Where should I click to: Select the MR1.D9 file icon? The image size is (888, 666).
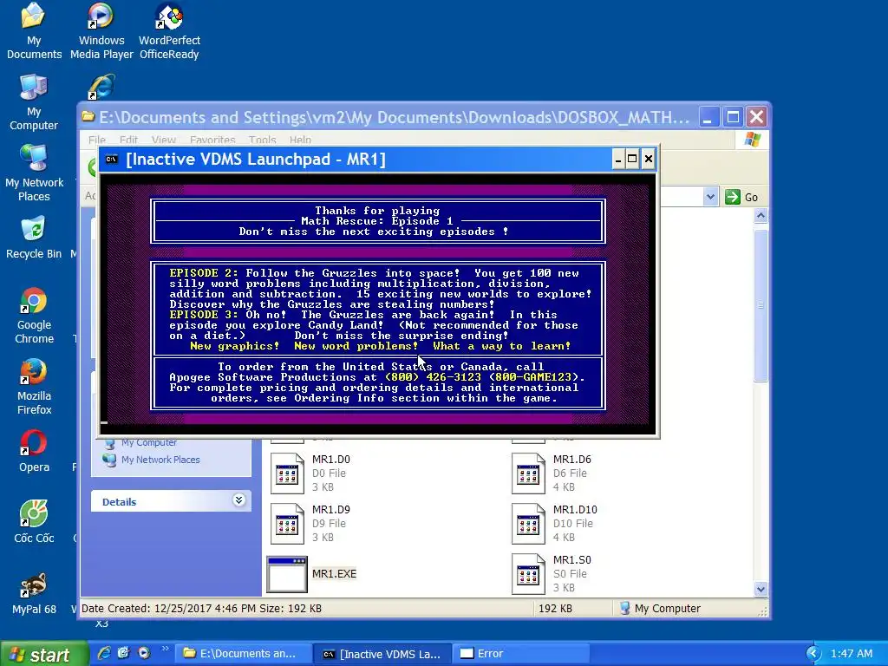tap(287, 524)
